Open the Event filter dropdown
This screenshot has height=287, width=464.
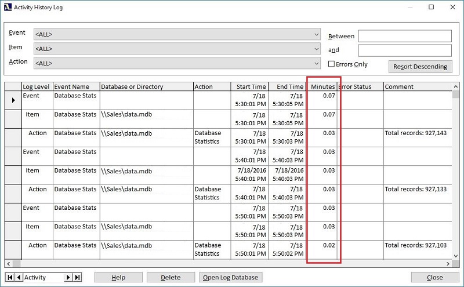pos(316,35)
